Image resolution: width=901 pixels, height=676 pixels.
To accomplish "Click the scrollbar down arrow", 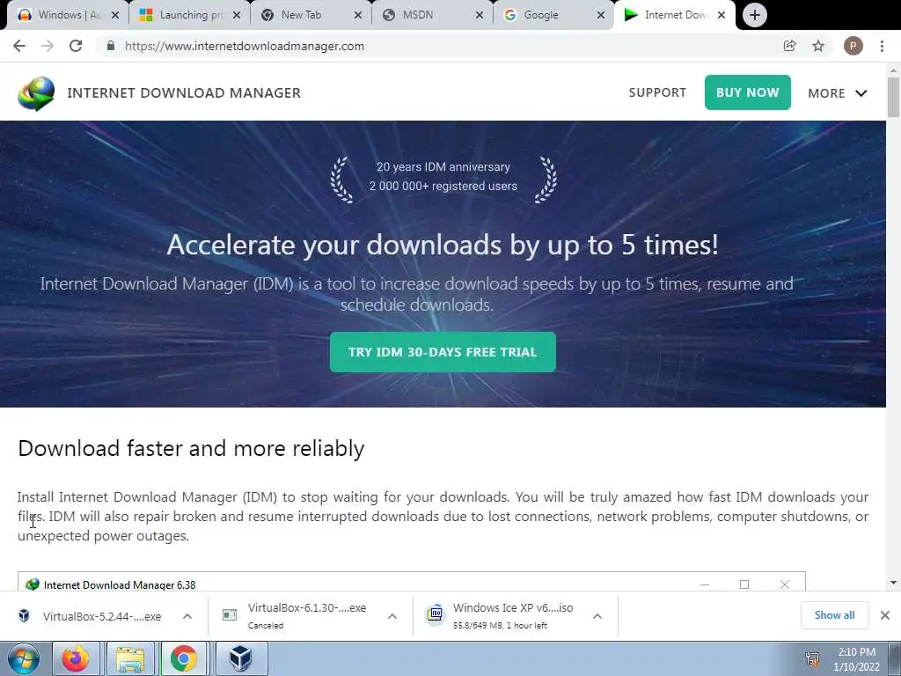I will (x=893, y=583).
